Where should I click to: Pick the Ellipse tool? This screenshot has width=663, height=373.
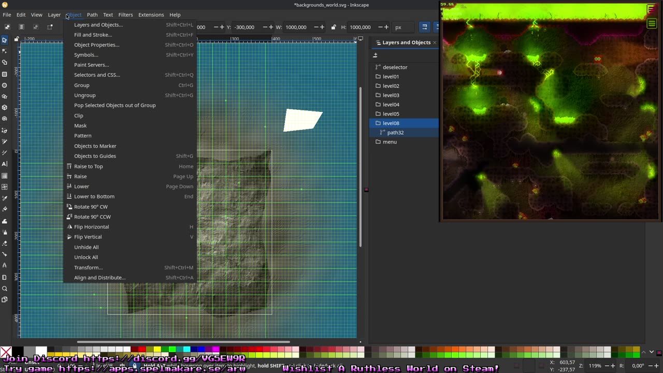click(x=5, y=85)
